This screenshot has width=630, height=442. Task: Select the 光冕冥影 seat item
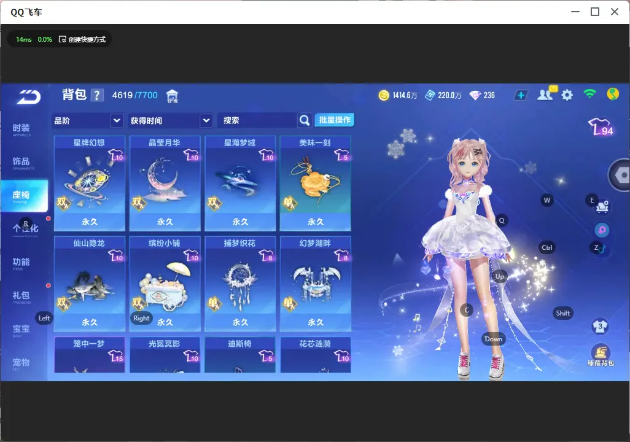(x=165, y=355)
